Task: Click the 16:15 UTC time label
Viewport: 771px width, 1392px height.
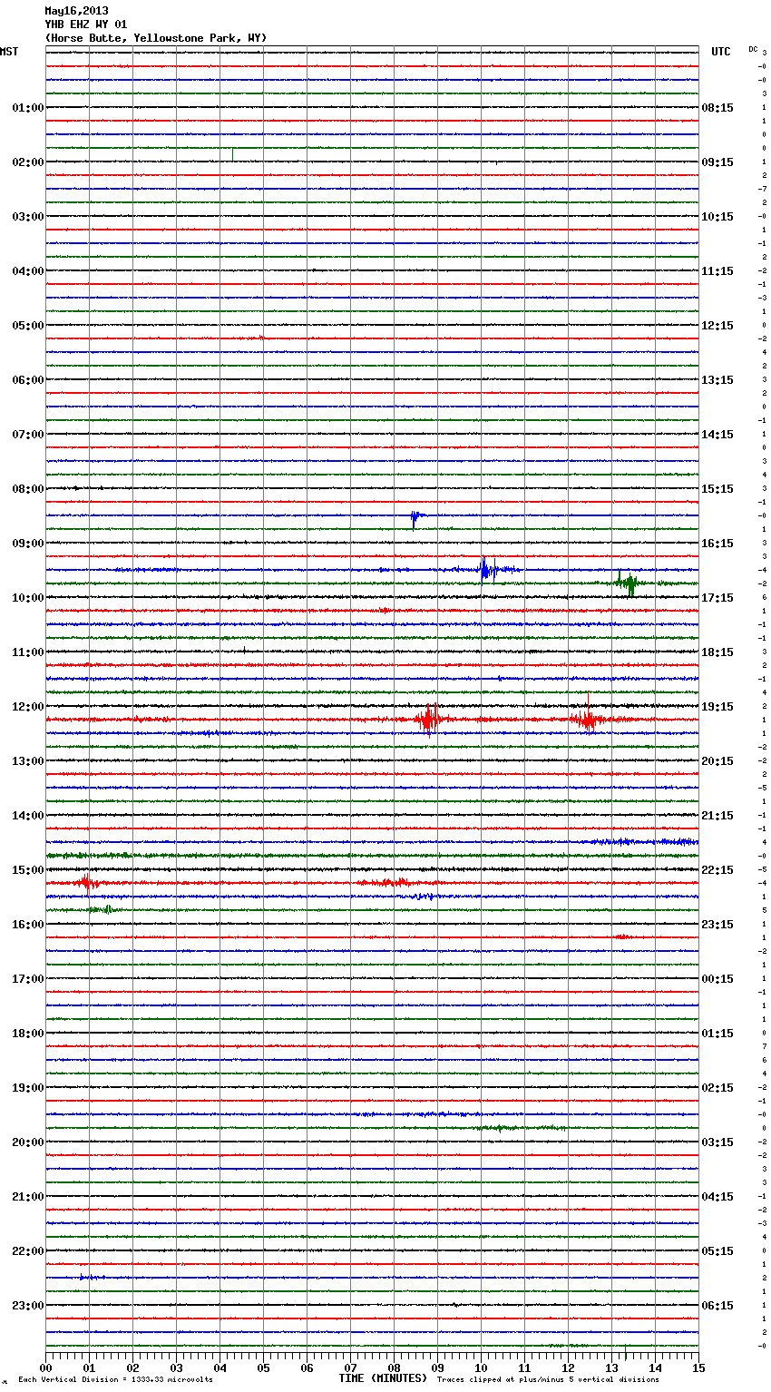Action: [717, 544]
